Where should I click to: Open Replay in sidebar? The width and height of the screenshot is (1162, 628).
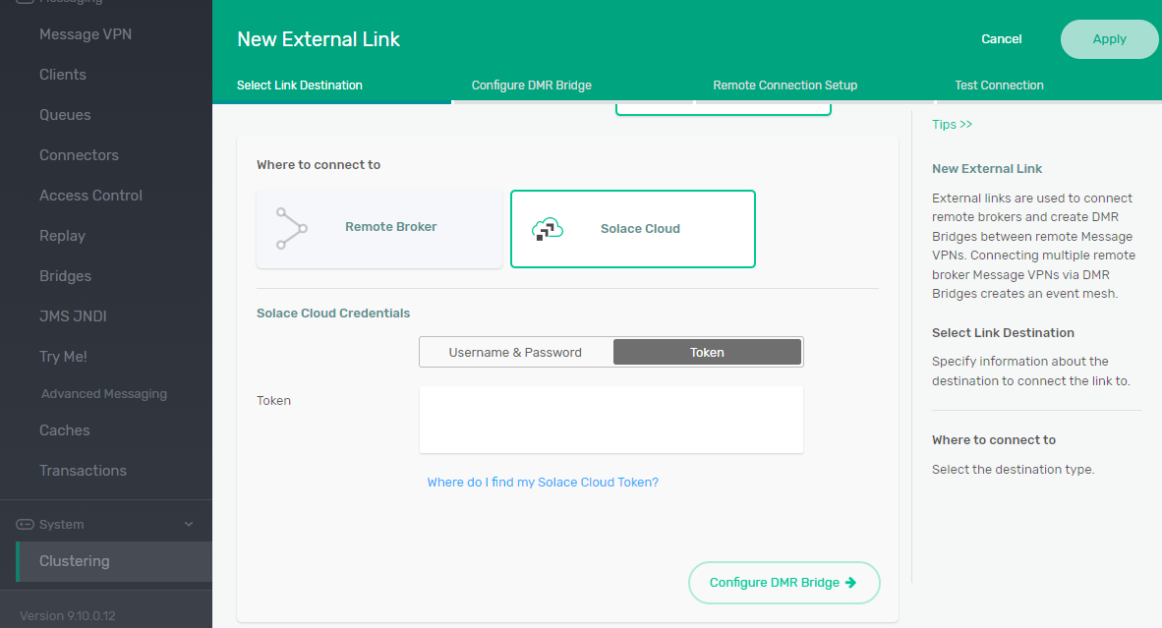[62, 236]
